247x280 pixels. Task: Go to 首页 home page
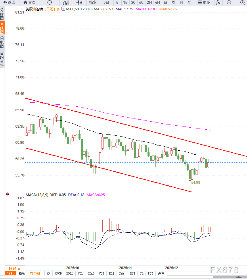click(30, 3)
